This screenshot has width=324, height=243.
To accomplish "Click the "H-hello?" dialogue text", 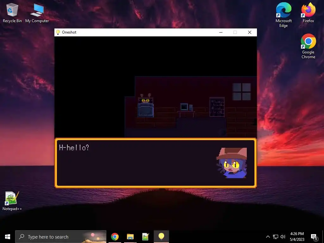I will 74,147.
